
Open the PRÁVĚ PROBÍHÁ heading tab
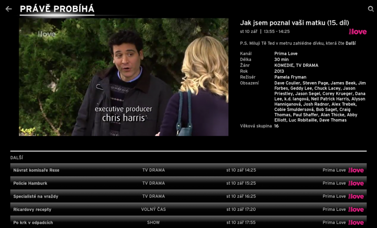[x=57, y=9]
